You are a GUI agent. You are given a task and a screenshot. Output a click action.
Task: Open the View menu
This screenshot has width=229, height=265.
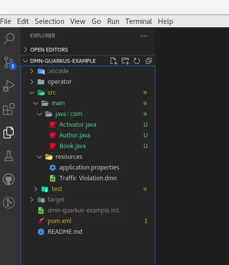[78, 21]
